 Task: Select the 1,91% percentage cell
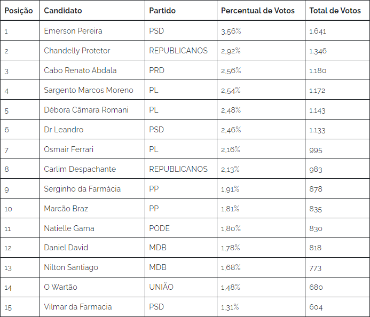[261, 189]
